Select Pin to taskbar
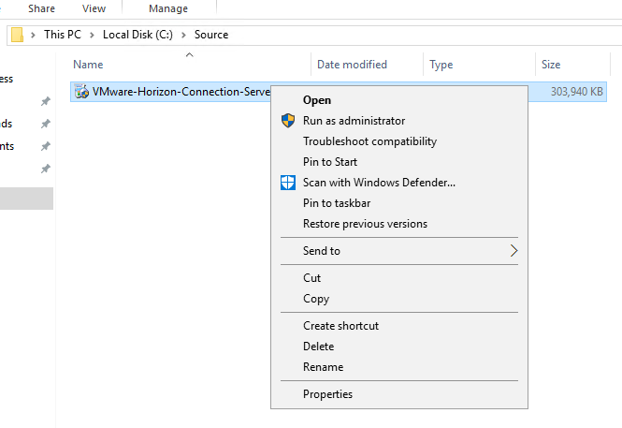 [399, 203]
